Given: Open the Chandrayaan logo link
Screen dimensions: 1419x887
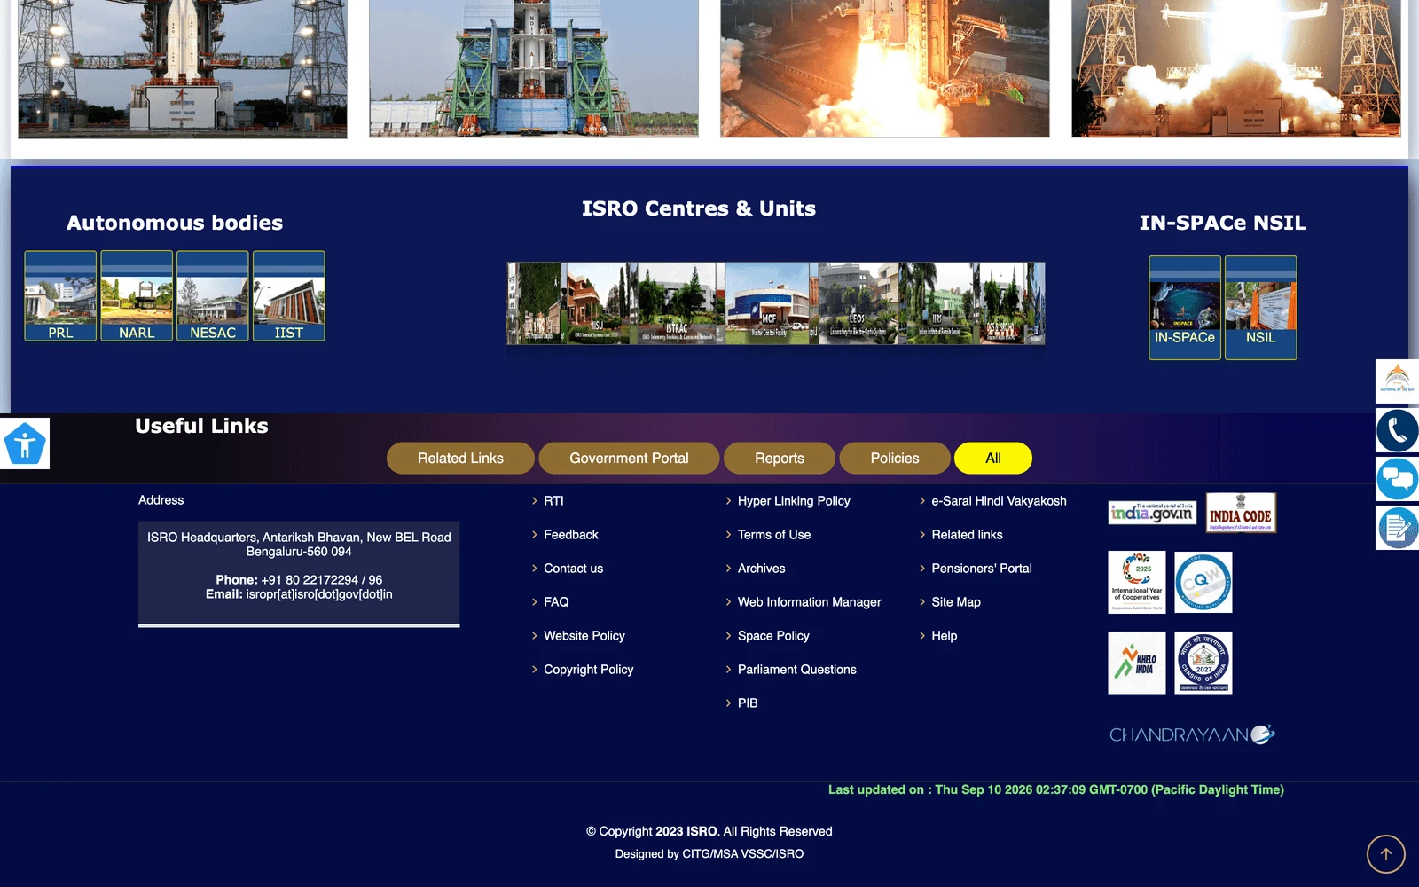Looking at the screenshot, I should tap(1192, 734).
